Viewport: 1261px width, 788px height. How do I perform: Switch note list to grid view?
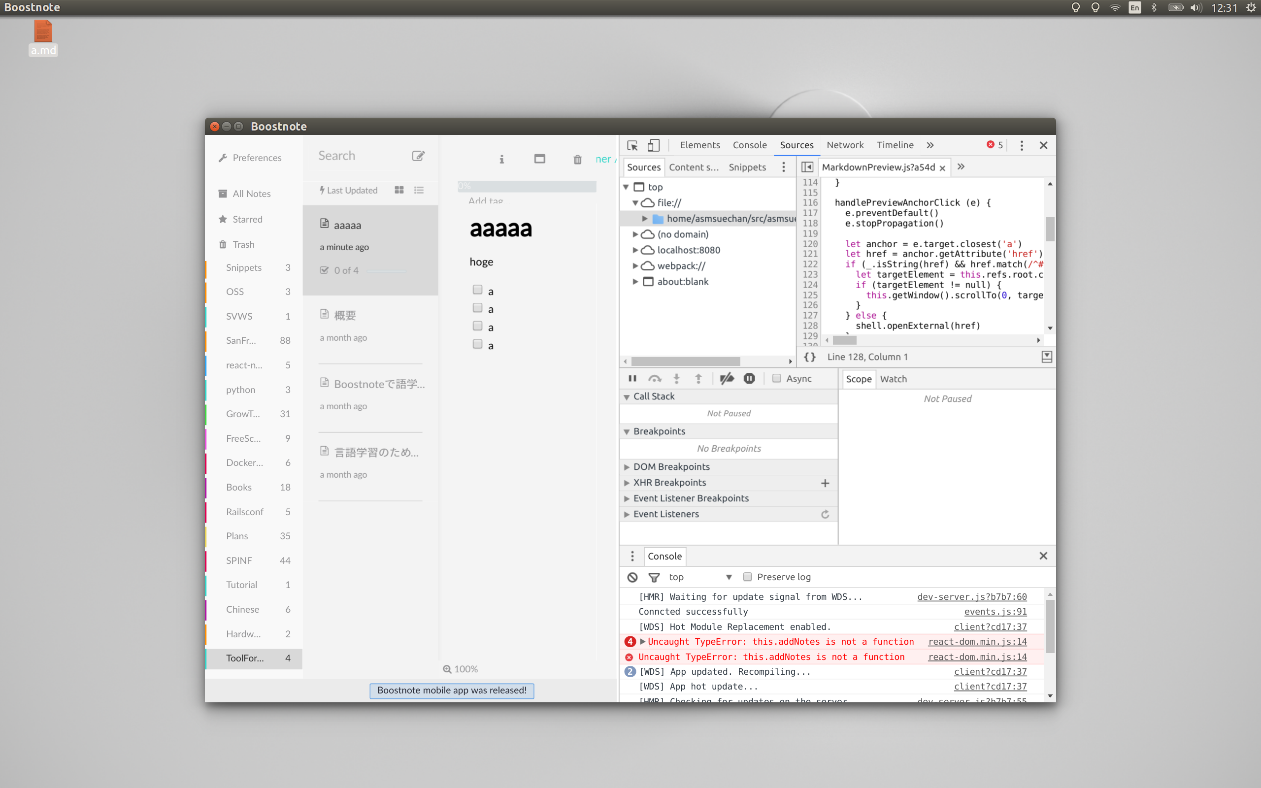(x=399, y=190)
